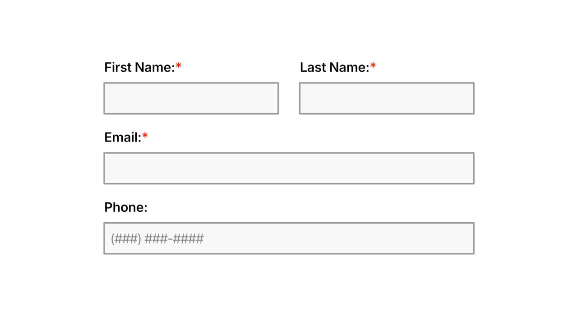
Task: Click the left edge of Email field
Action: [105, 168]
